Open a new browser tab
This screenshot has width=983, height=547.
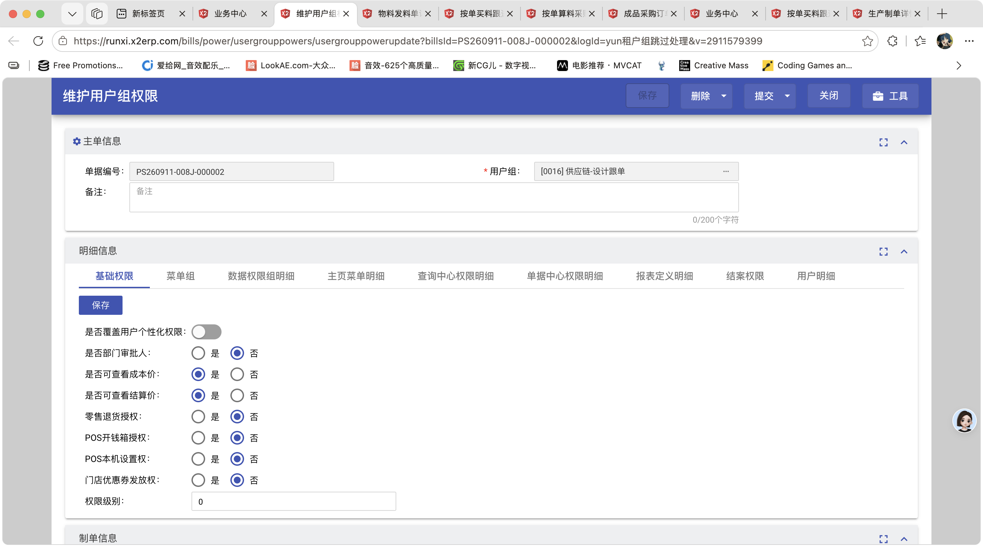pyautogui.click(x=942, y=14)
